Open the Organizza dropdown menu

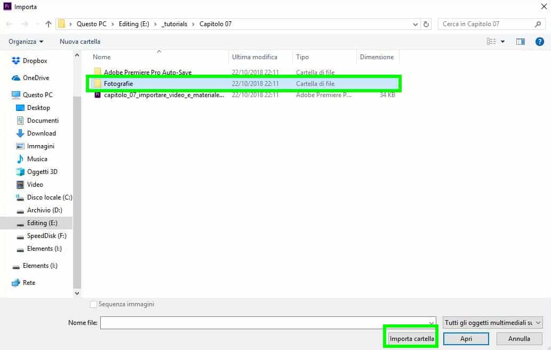click(26, 42)
